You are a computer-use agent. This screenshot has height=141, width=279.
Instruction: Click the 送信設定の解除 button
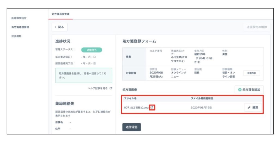tap(257, 27)
